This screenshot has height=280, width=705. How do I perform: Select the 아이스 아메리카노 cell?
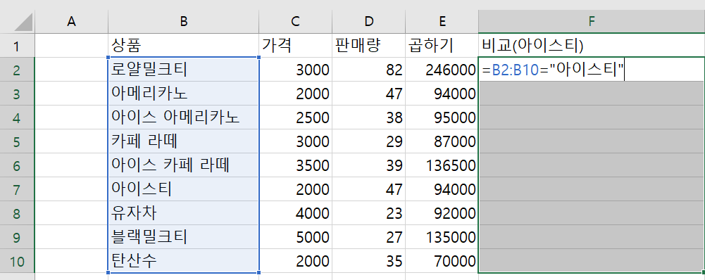tap(183, 117)
